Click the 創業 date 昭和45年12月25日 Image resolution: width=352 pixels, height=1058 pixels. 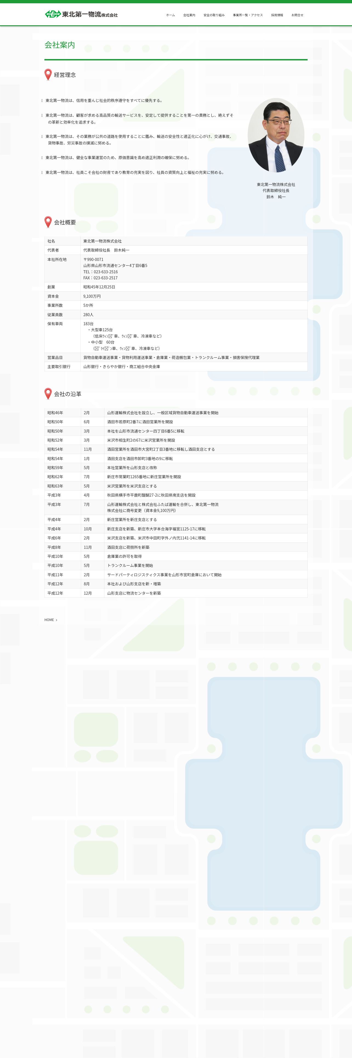click(x=99, y=287)
